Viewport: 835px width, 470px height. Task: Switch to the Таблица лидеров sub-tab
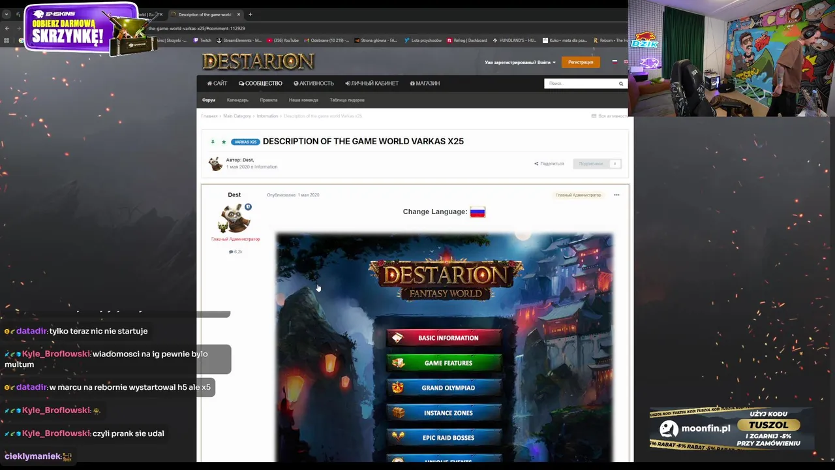[347, 101]
